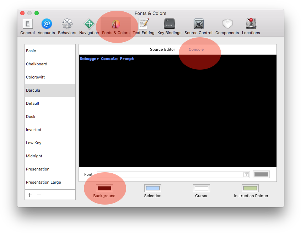Switch to the Console tab
301x233 pixels.
coord(196,49)
